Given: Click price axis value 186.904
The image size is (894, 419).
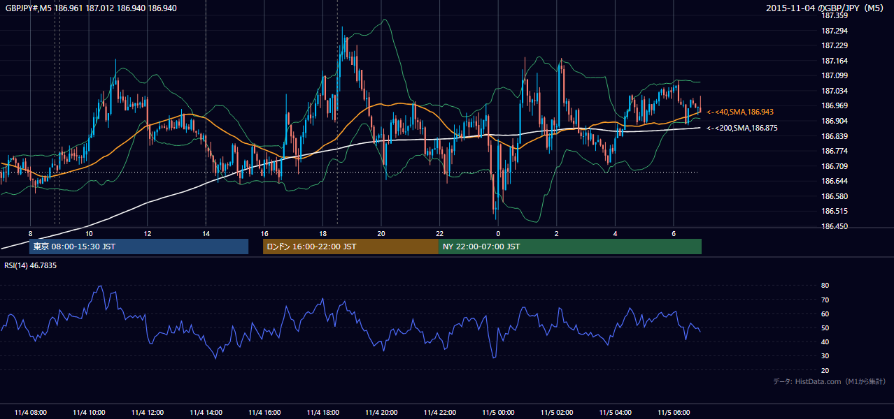Looking at the screenshot, I should tap(833, 121).
